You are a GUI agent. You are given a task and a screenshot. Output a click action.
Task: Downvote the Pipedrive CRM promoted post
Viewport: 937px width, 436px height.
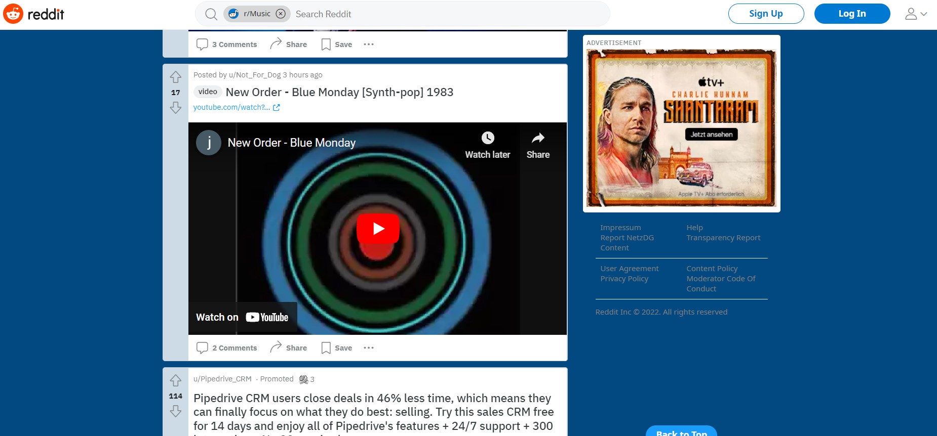pos(175,411)
